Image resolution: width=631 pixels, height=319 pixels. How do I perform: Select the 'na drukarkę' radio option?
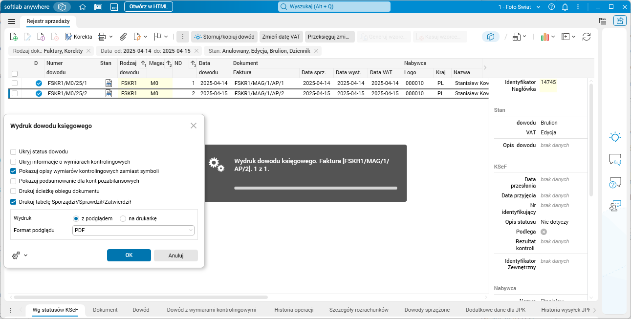[123, 218]
